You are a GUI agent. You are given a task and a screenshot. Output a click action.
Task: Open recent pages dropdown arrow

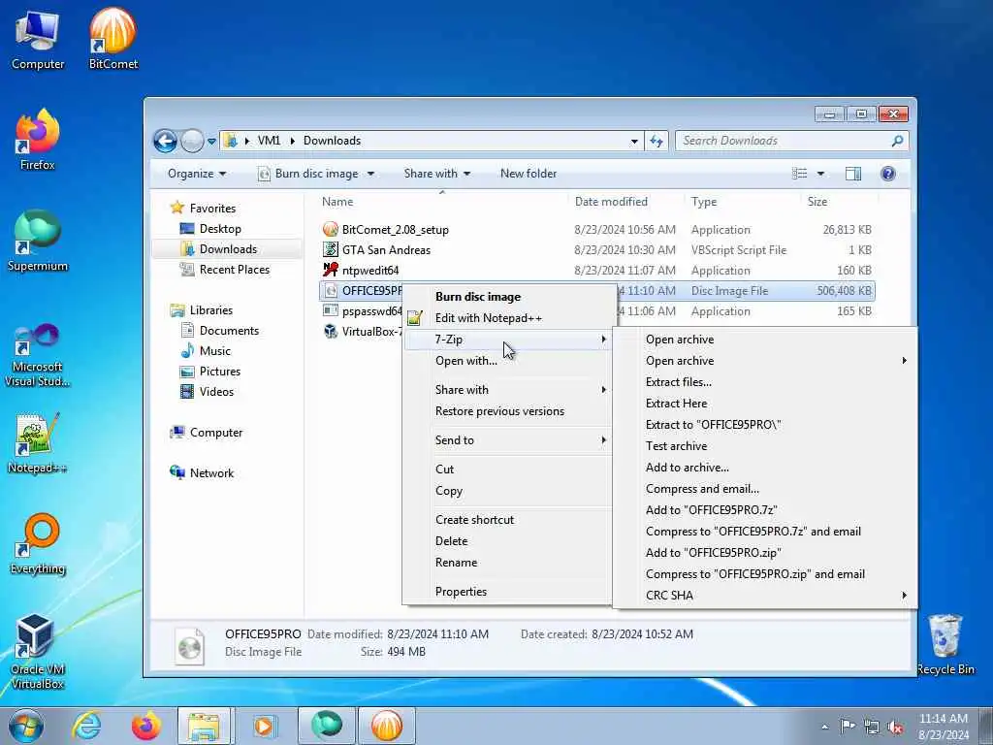click(x=211, y=142)
